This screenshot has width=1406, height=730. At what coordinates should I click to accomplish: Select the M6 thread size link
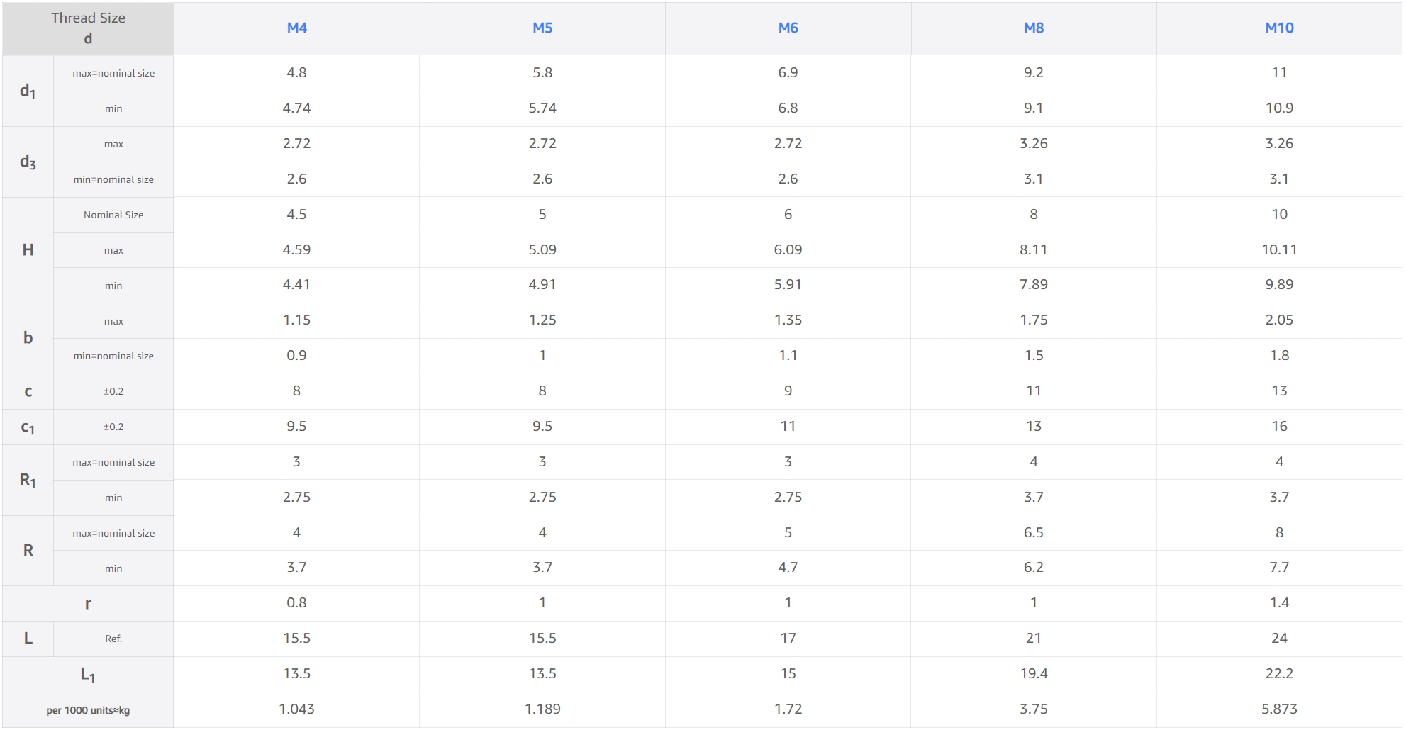click(x=788, y=28)
